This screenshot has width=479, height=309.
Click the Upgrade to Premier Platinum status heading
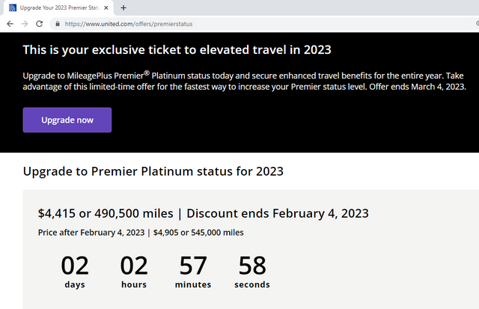[x=153, y=171]
